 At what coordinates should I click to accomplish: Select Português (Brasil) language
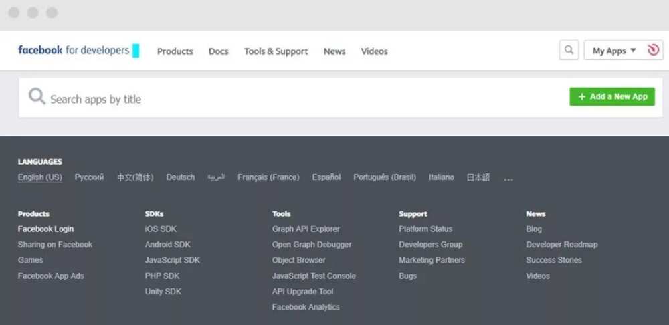click(385, 177)
